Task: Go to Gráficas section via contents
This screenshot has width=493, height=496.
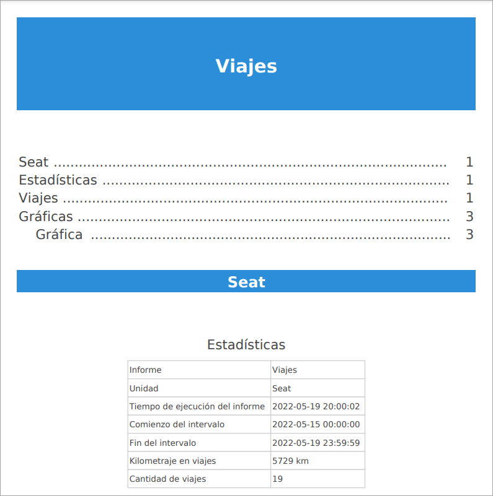Action: click(x=46, y=217)
